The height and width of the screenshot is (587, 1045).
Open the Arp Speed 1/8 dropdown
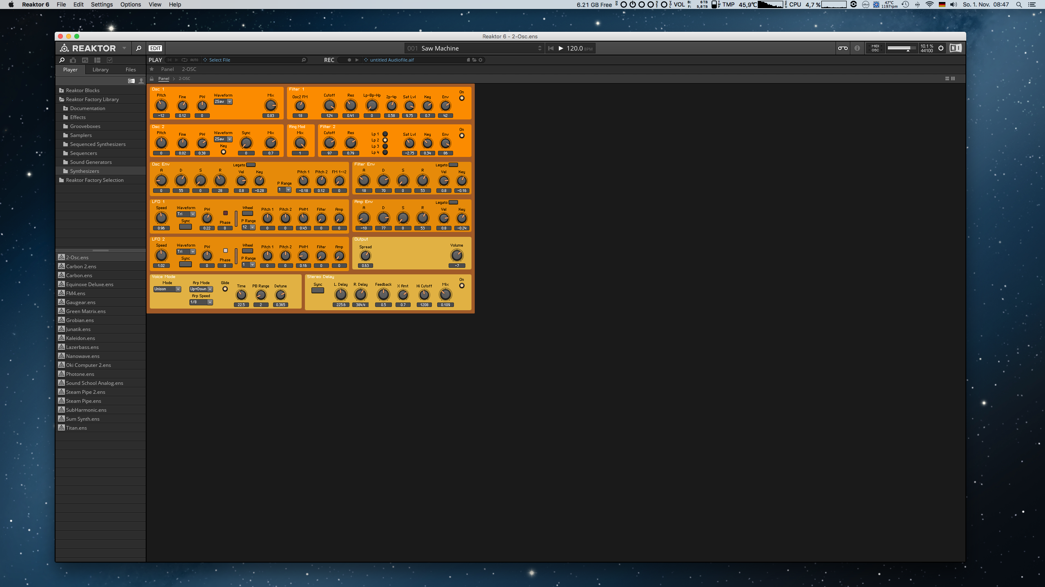[x=201, y=302]
